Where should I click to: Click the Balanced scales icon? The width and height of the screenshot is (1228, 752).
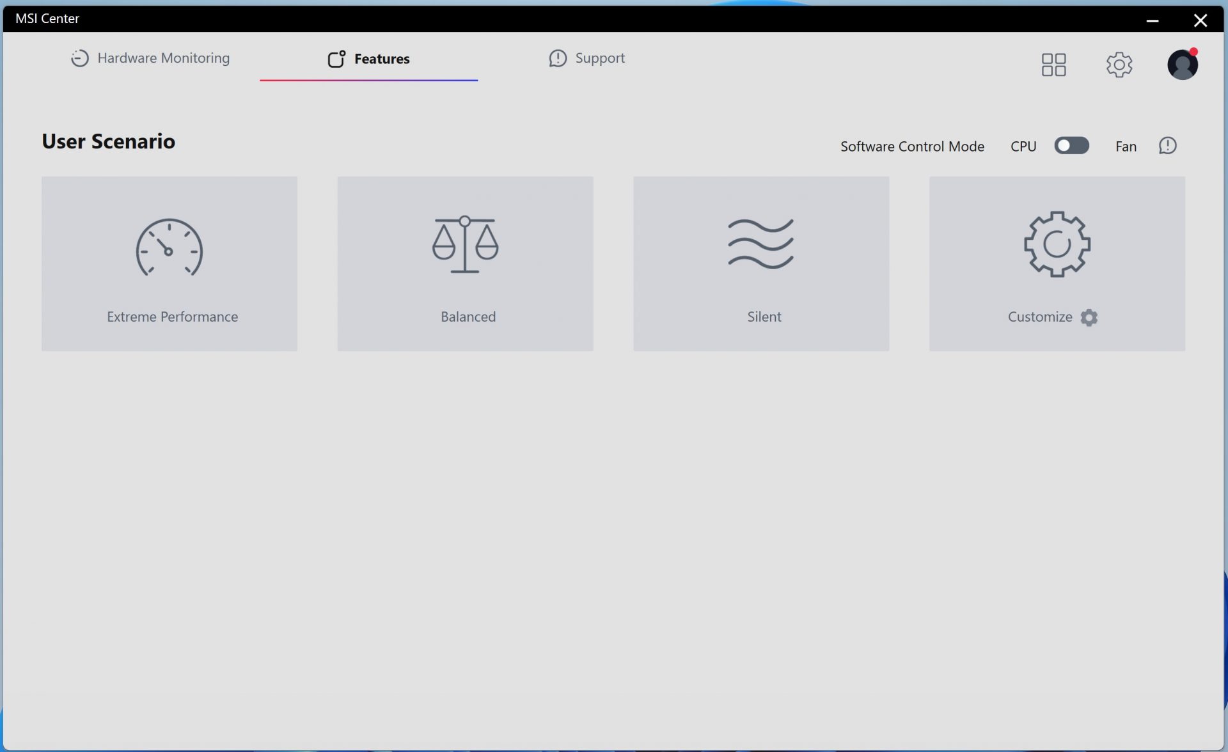coord(465,244)
